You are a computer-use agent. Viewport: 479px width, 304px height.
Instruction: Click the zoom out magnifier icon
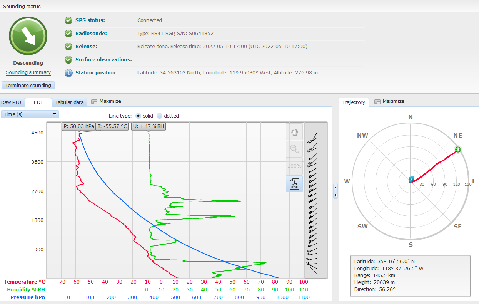[x=294, y=149]
